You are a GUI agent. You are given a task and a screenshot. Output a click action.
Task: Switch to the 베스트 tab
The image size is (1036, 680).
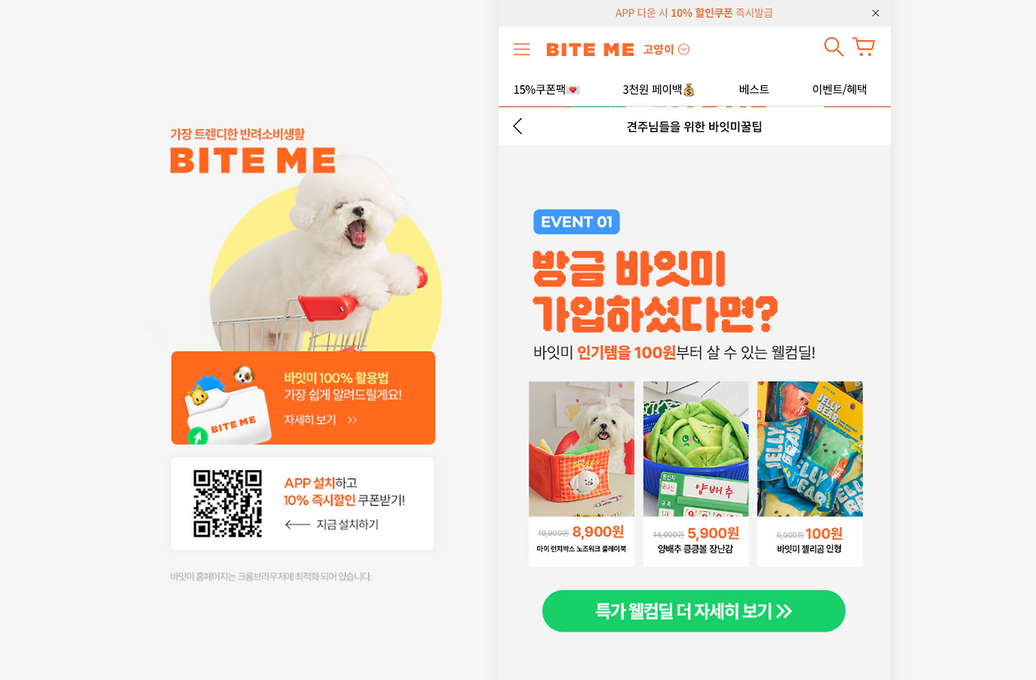coord(754,89)
